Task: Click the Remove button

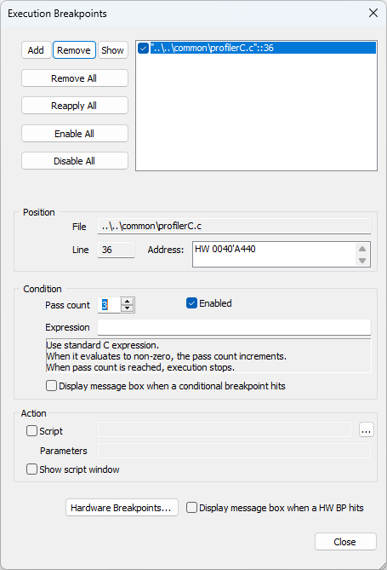Action: [74, 50]
